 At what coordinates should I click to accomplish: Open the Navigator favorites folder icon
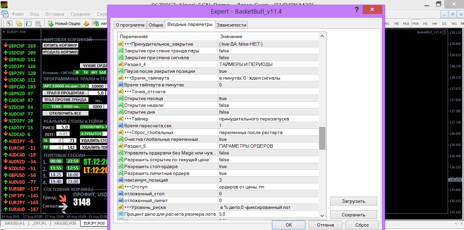pyautogui.click(x=19, y=23)
